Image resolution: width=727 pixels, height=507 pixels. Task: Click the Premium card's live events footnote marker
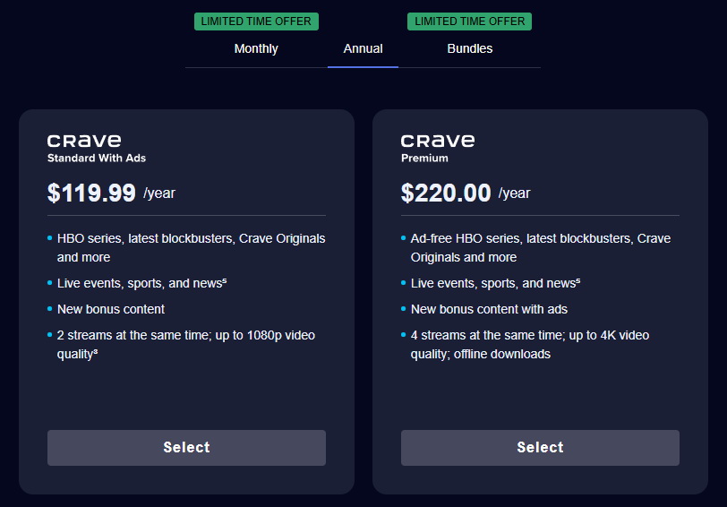[x=578, y=280]
